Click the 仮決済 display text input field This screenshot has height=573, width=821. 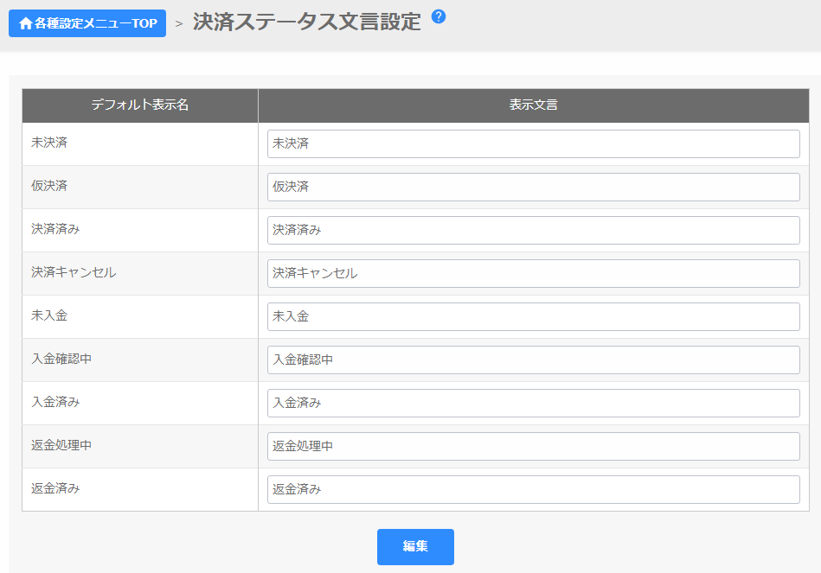pos(533,187)
